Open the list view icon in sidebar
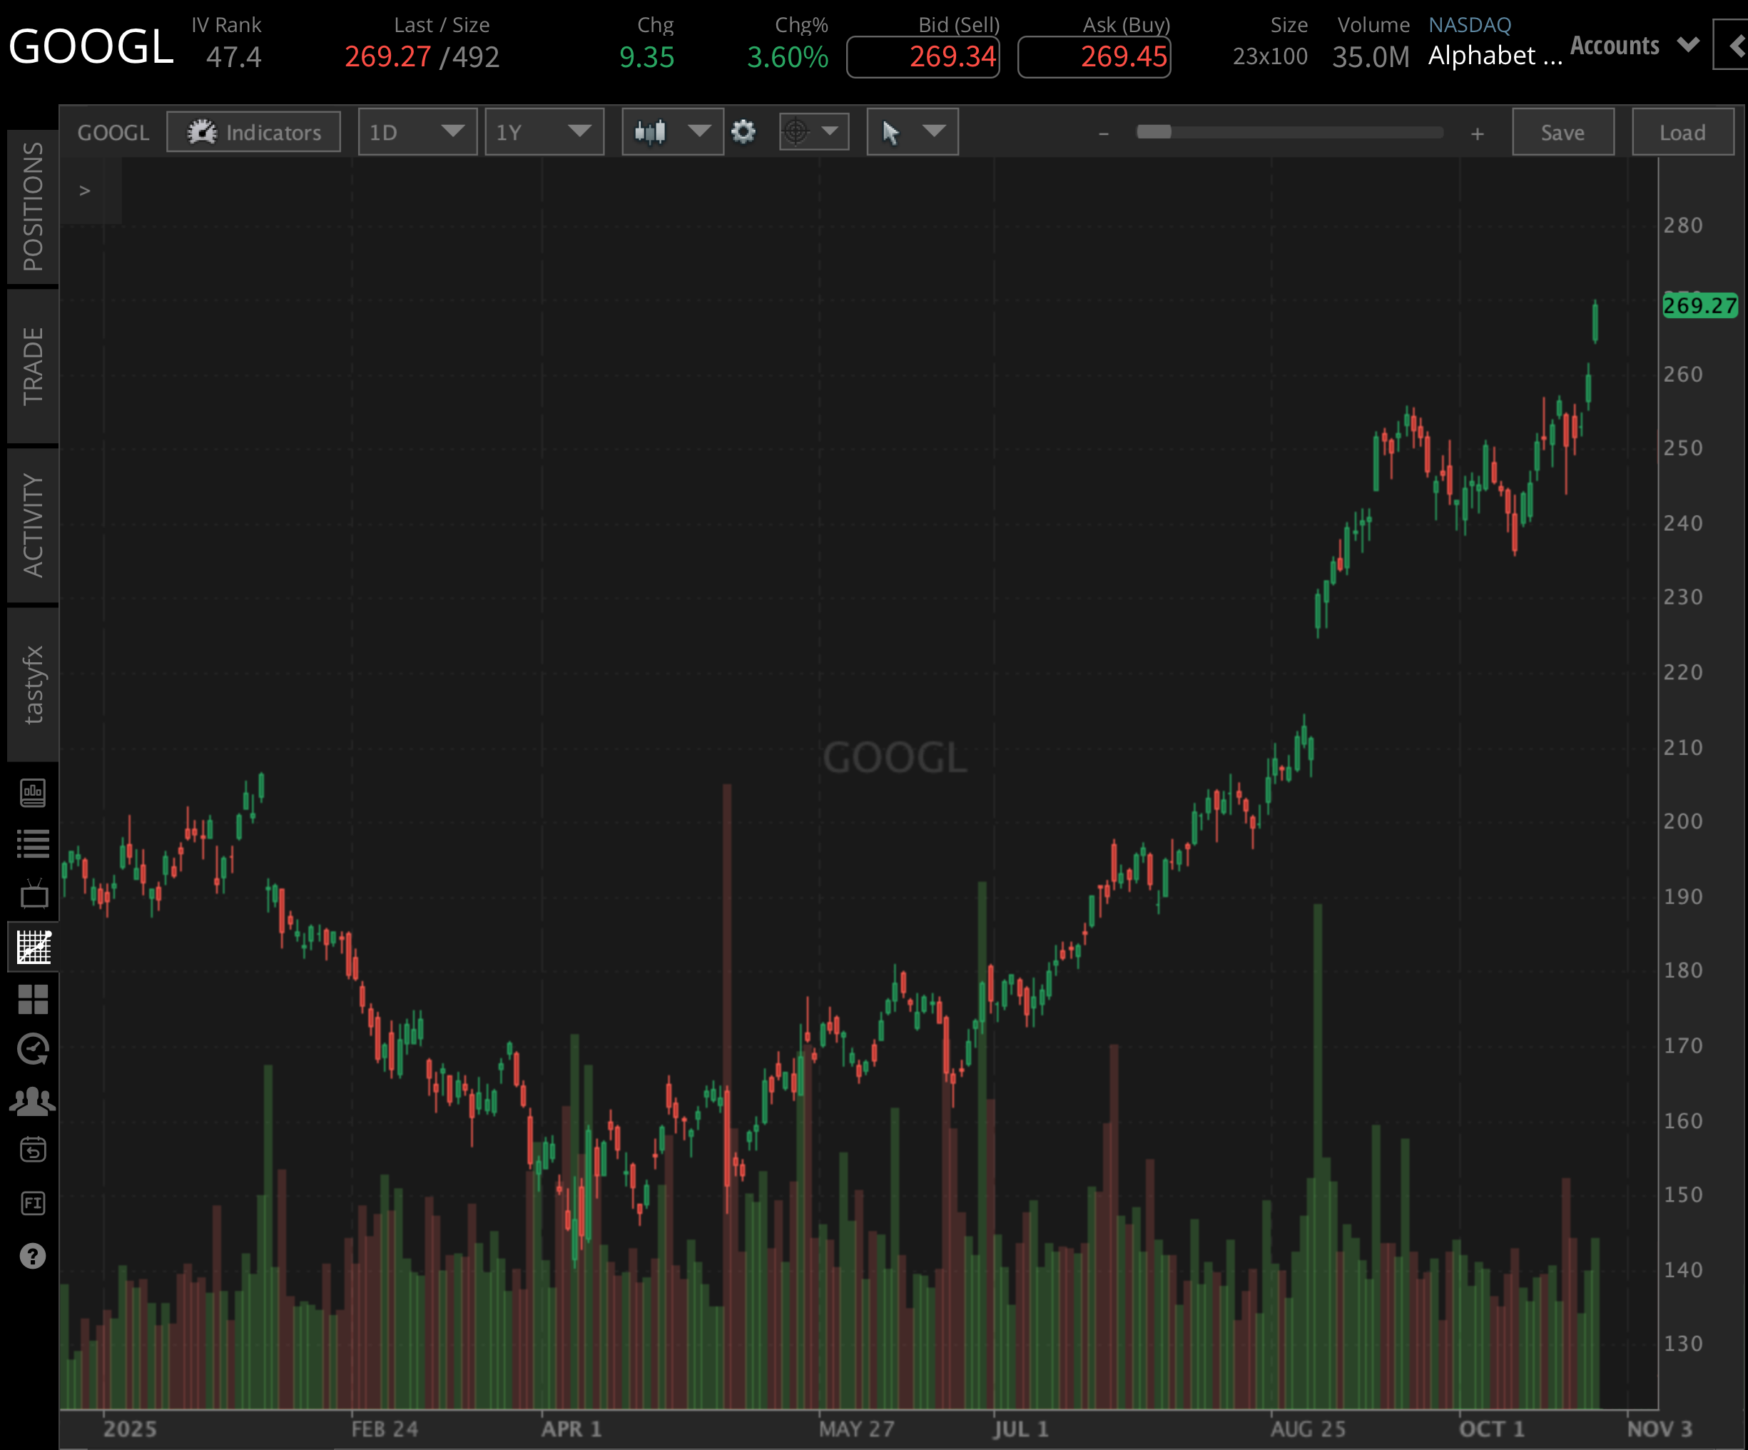The width and height of the screenshot is (1748, 1450). pyautogui.click(x=34, y=844)
